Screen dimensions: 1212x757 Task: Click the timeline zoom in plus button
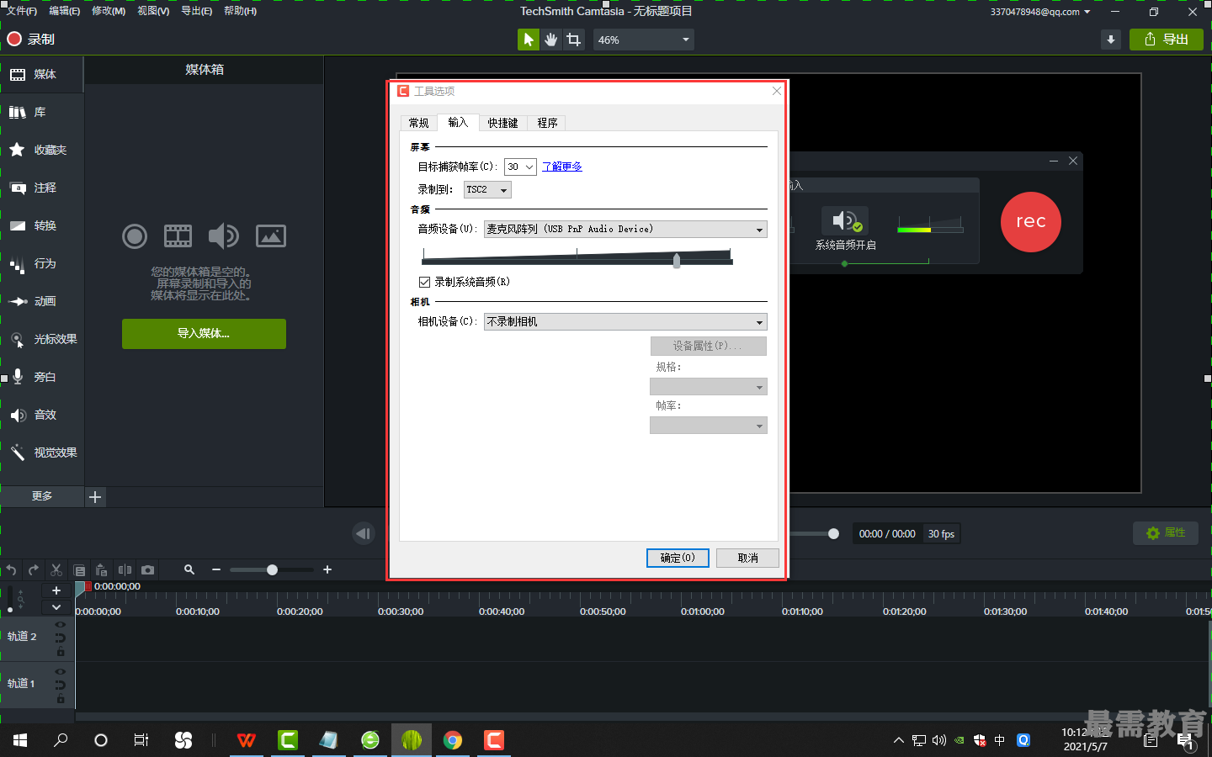click(x=327, y=570)
